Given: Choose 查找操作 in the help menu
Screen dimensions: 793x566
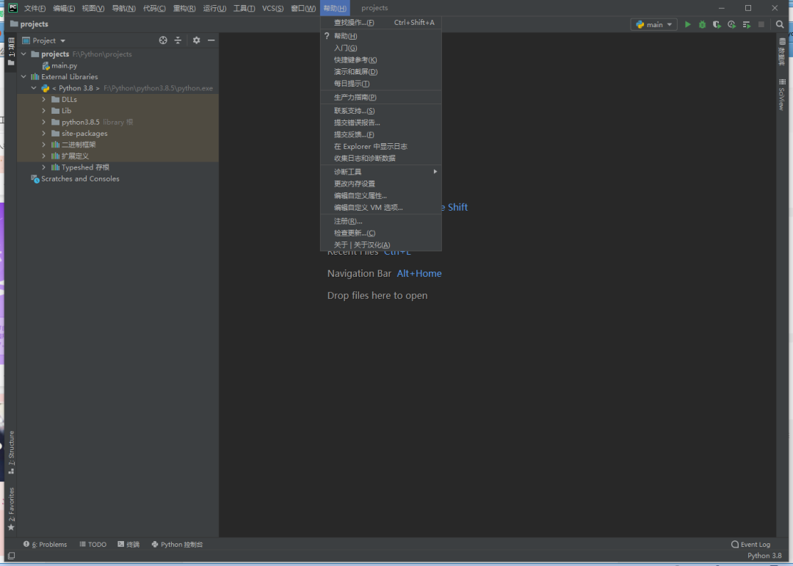Looking at the screenshot, I should click(x=381, y=23).
